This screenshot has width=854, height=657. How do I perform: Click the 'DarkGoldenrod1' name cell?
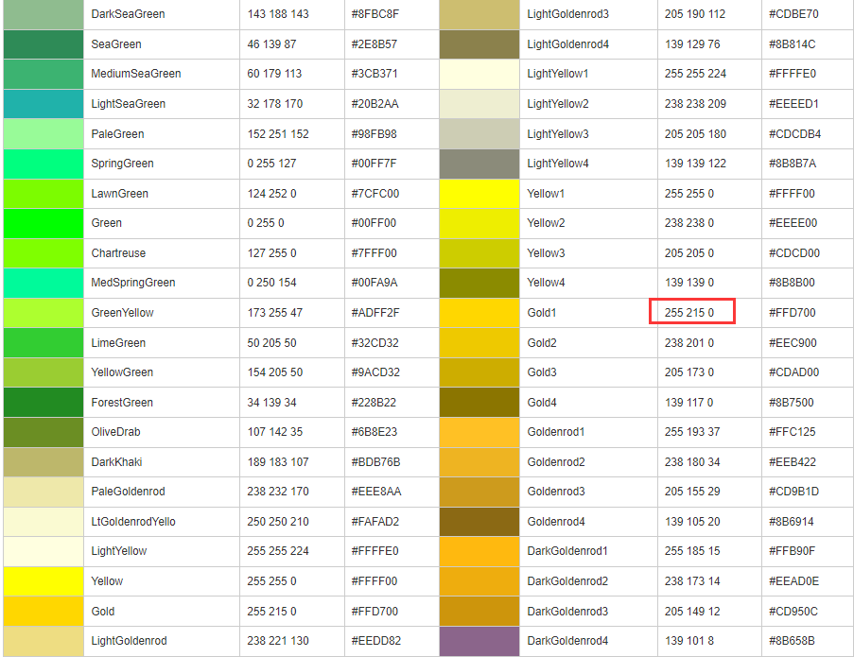click(x=589, y=551)
